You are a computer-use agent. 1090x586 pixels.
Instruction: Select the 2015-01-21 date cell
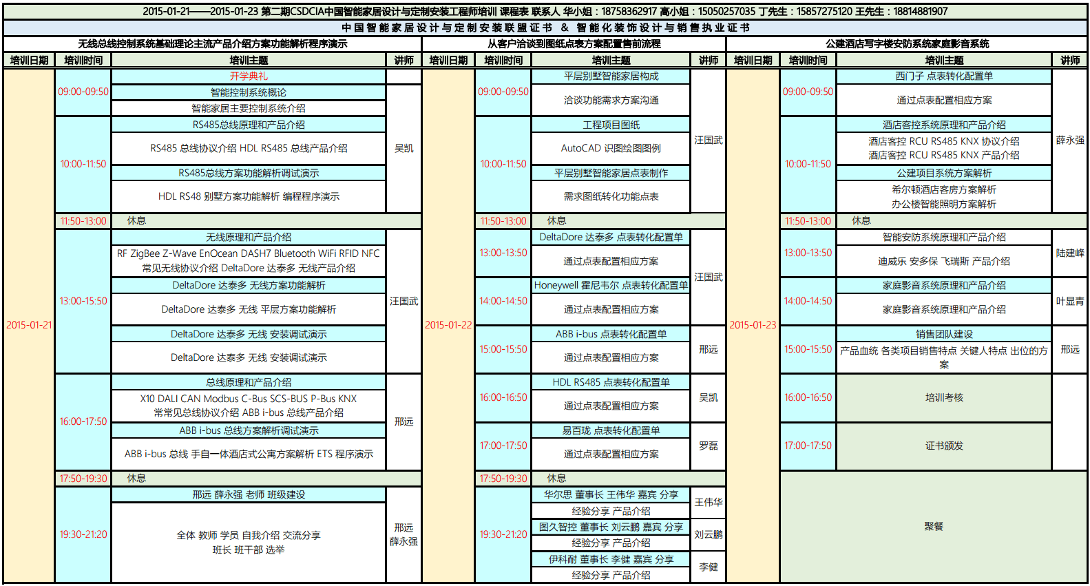click(29, 325)
